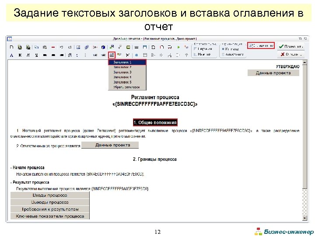Align text right using toolbar icon
315x236 pixels.
[62, 55]
